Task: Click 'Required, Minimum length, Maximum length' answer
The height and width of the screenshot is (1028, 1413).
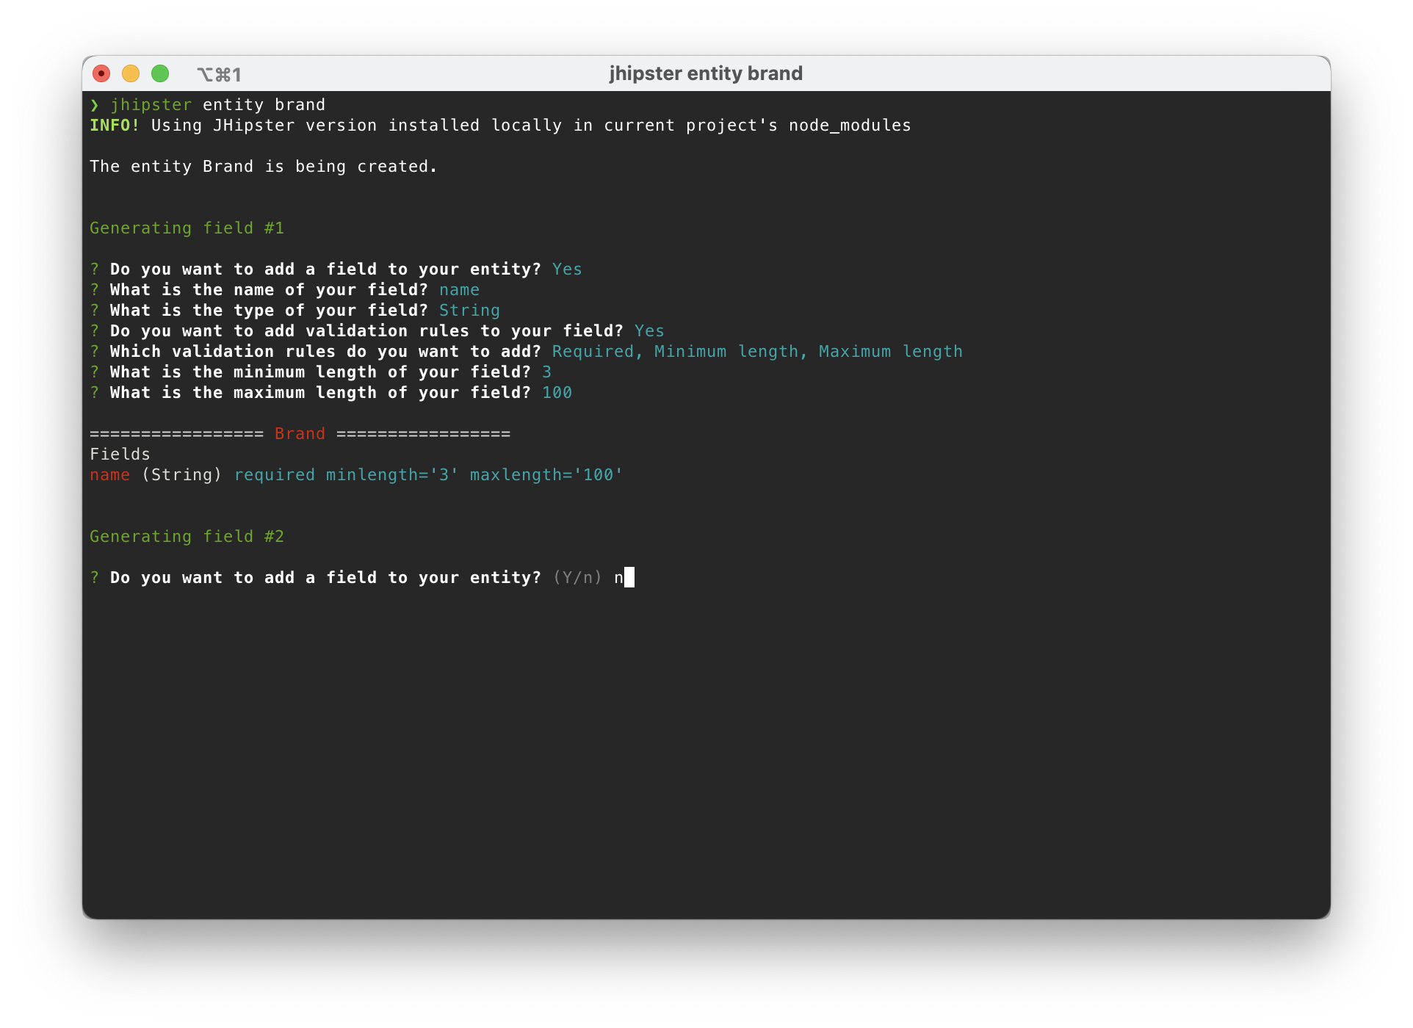Action: tap(757, 352)
